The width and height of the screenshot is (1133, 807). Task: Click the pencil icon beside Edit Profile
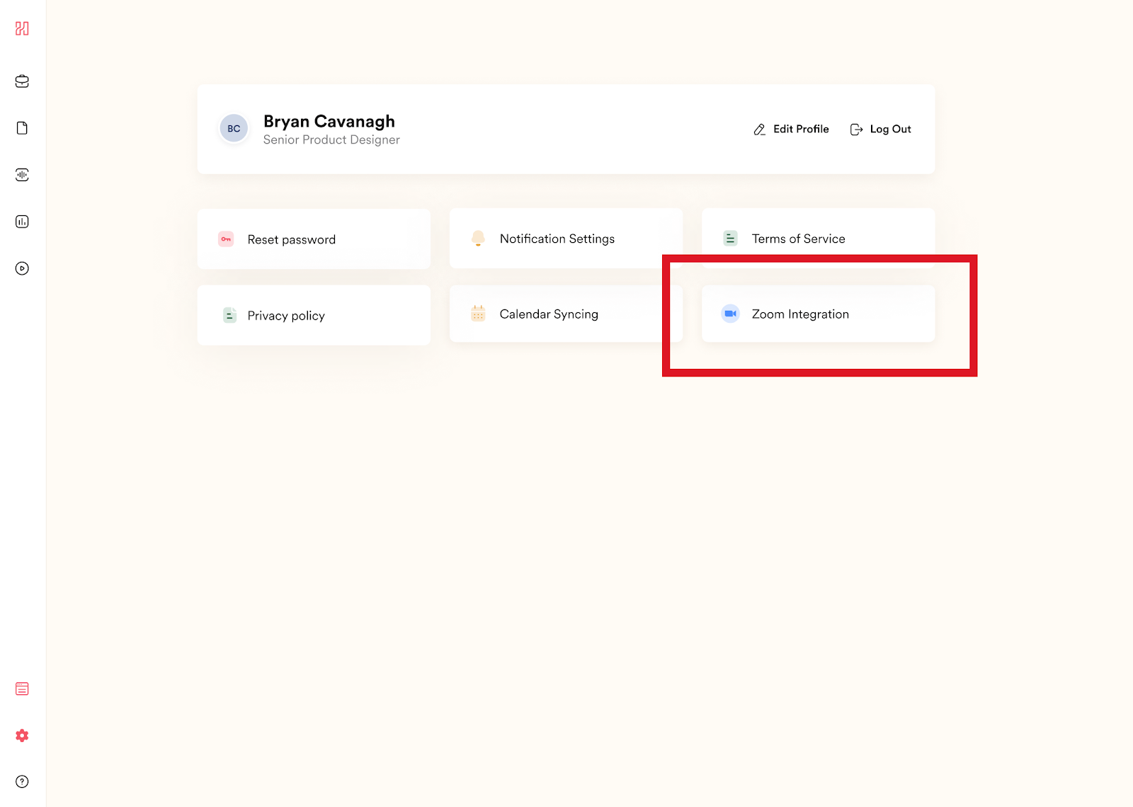(759, 130)
